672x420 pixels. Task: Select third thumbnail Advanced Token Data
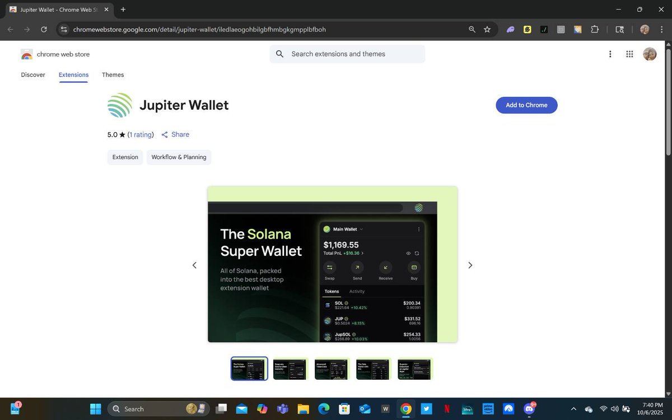[332, 368]
